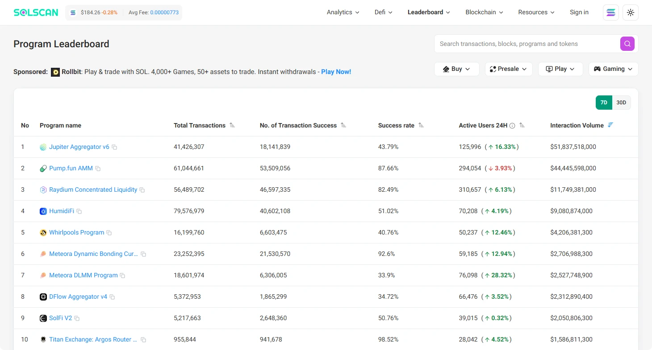Screen dimensions: 652x350
Task: Click the Pump.fun AMM program icon
Action: [43, 168]
